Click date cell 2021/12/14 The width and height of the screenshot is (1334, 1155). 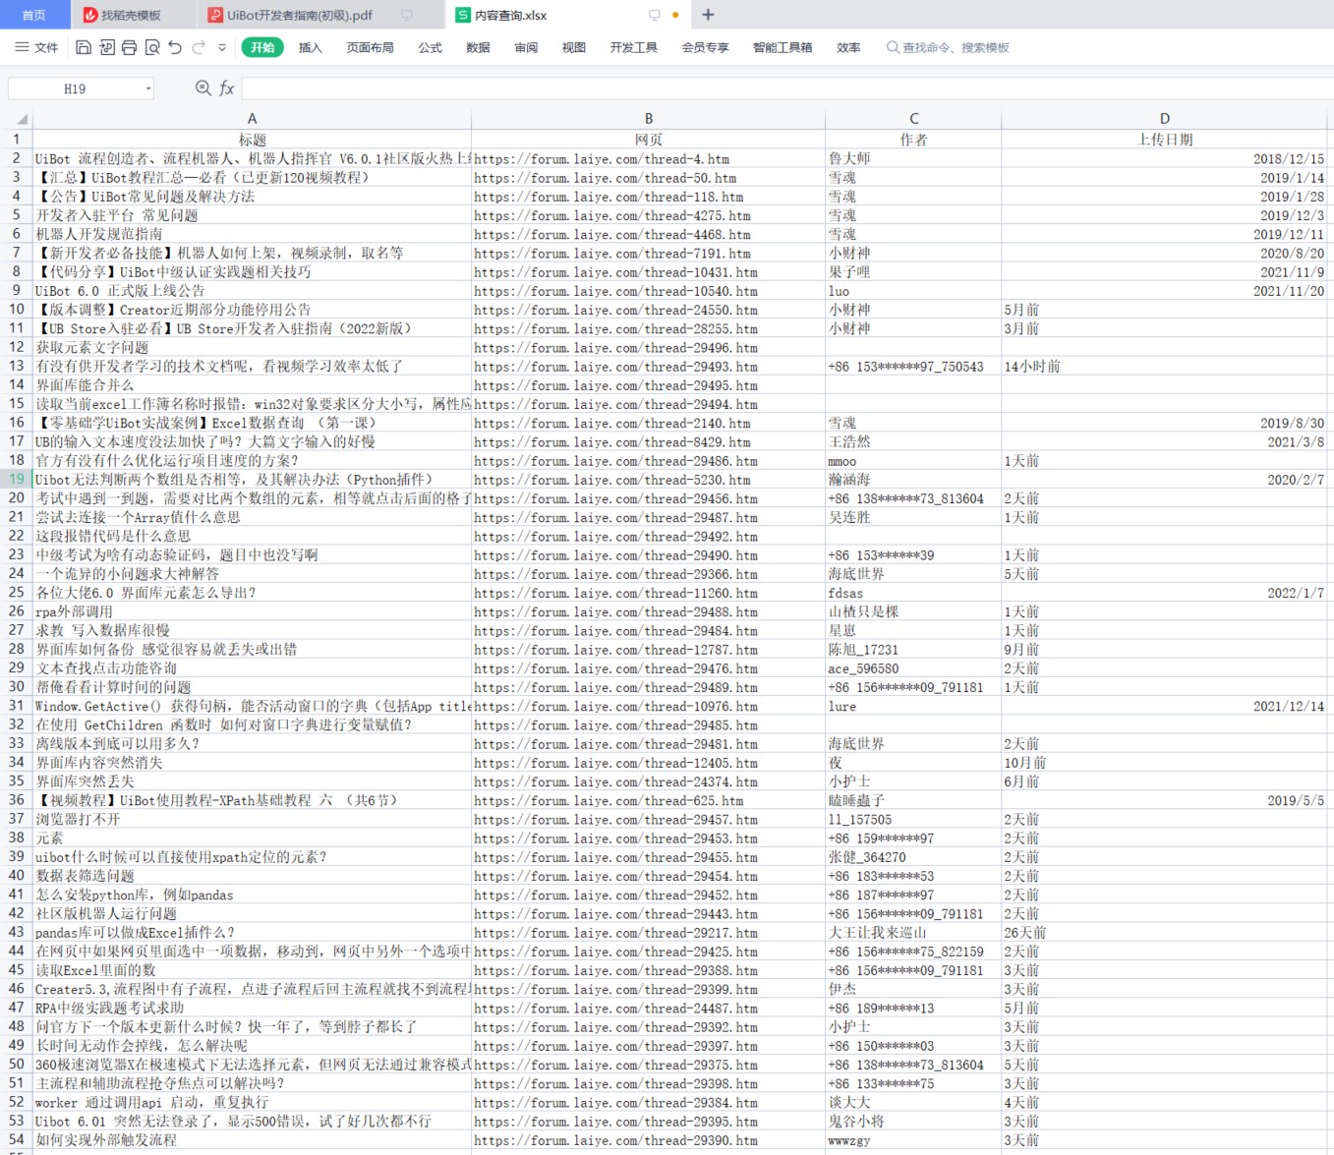[1165, 706]
